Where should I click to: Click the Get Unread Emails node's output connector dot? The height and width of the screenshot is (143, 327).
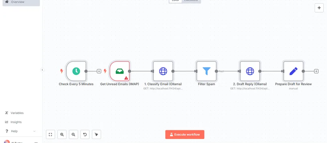(x=129, y=71)
